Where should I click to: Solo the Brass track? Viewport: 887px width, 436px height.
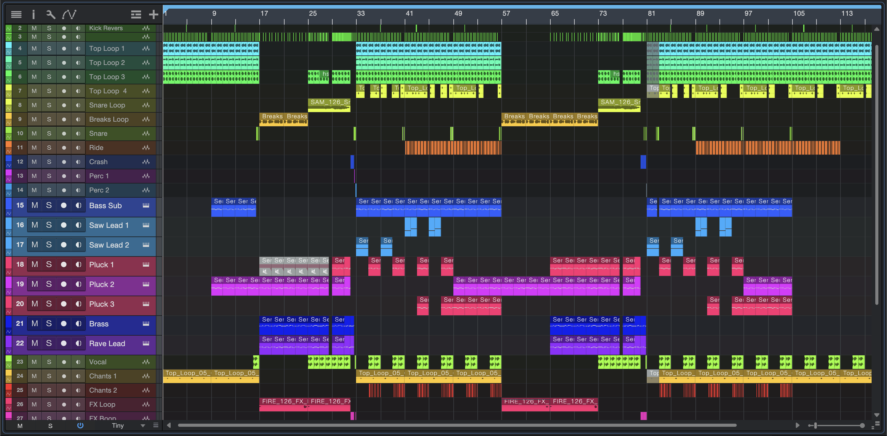[49, 324]
